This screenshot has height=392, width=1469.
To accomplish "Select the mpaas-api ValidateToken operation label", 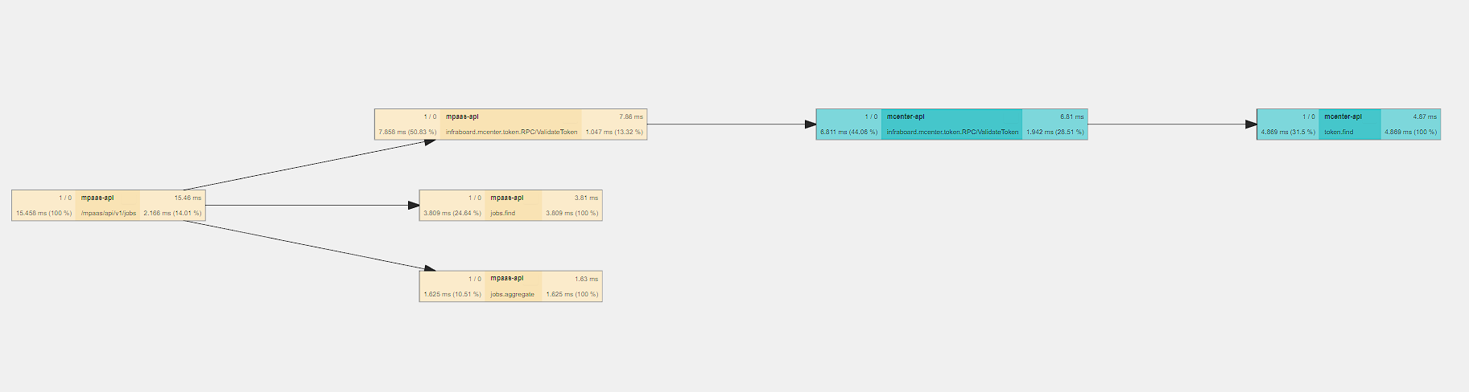I will (x=511, y=133).
